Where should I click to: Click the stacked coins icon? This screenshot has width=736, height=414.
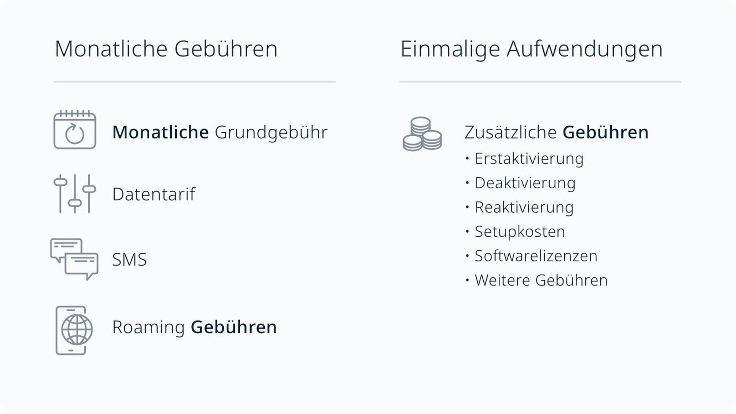[422, 134]
